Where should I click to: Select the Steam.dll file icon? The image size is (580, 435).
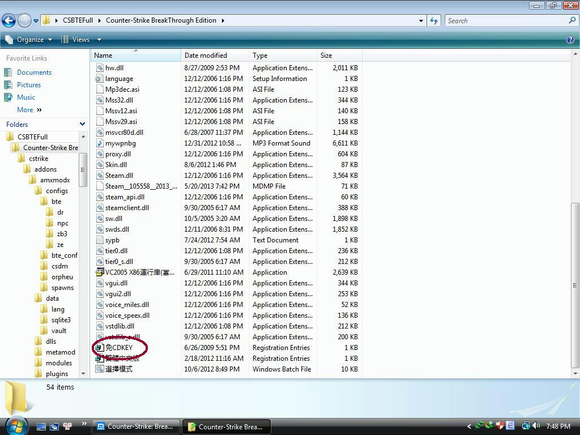point(100,176)
